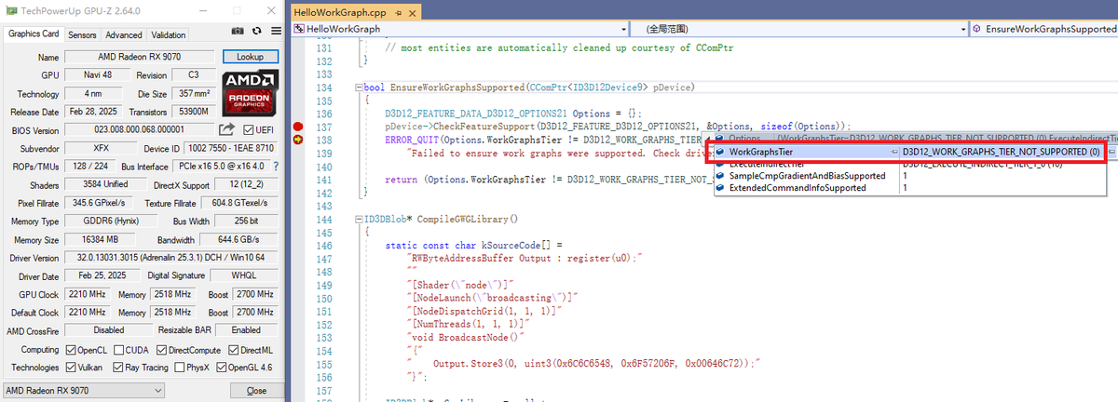Click the Options variable icon in the datatip
This screenshot has height=402, width=1118.
(720, 138)
